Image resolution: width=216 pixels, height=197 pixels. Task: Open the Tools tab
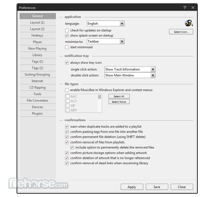click(38, 94)
